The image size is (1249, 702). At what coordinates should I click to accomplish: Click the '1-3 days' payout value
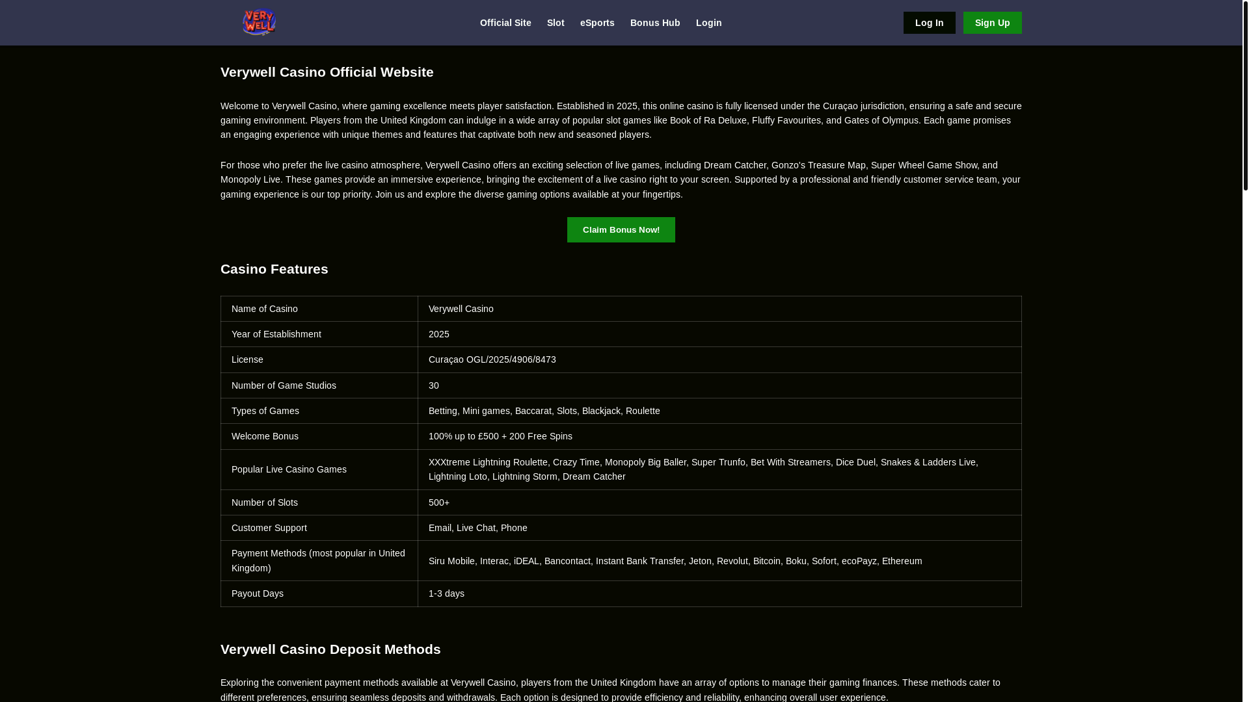719,593
